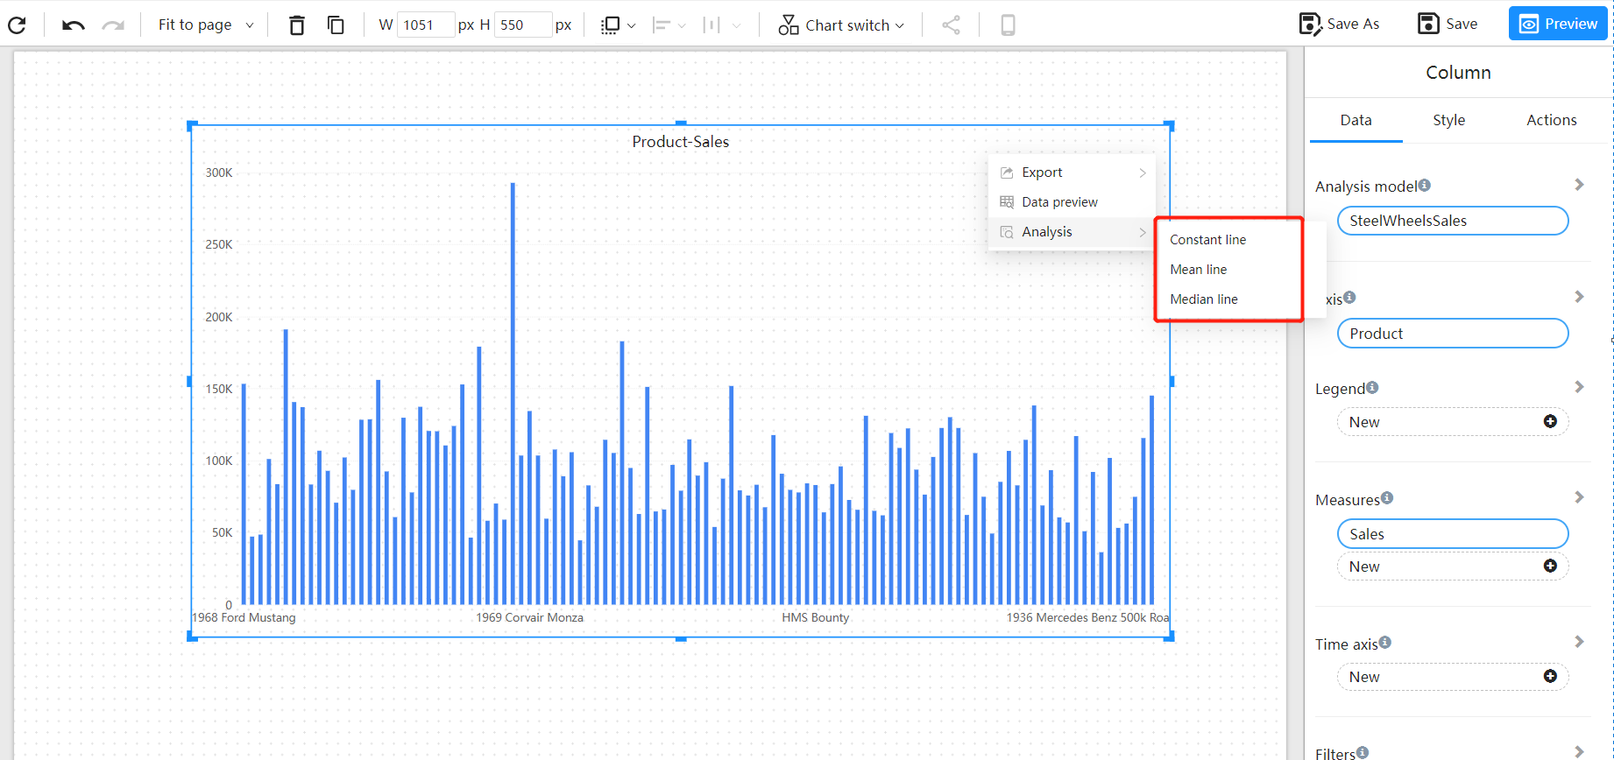Viewport: 1614px width, 760px height.
Task: Switch to the Actions tab
Action: (1551, 120)
